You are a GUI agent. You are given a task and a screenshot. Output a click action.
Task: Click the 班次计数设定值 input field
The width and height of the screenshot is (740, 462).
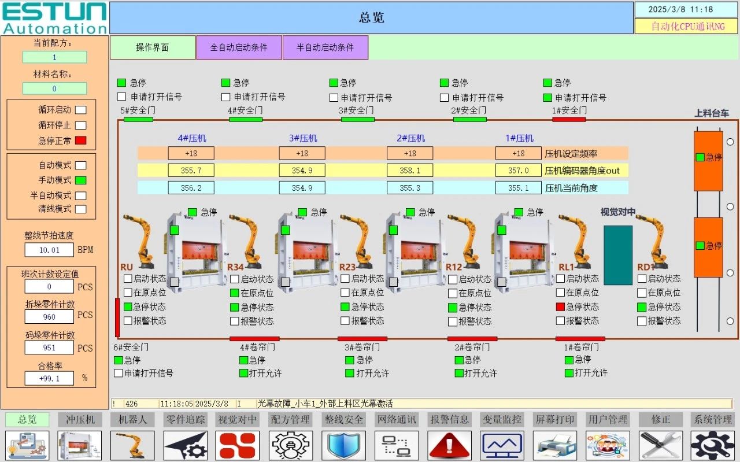[x=49, y=287]
